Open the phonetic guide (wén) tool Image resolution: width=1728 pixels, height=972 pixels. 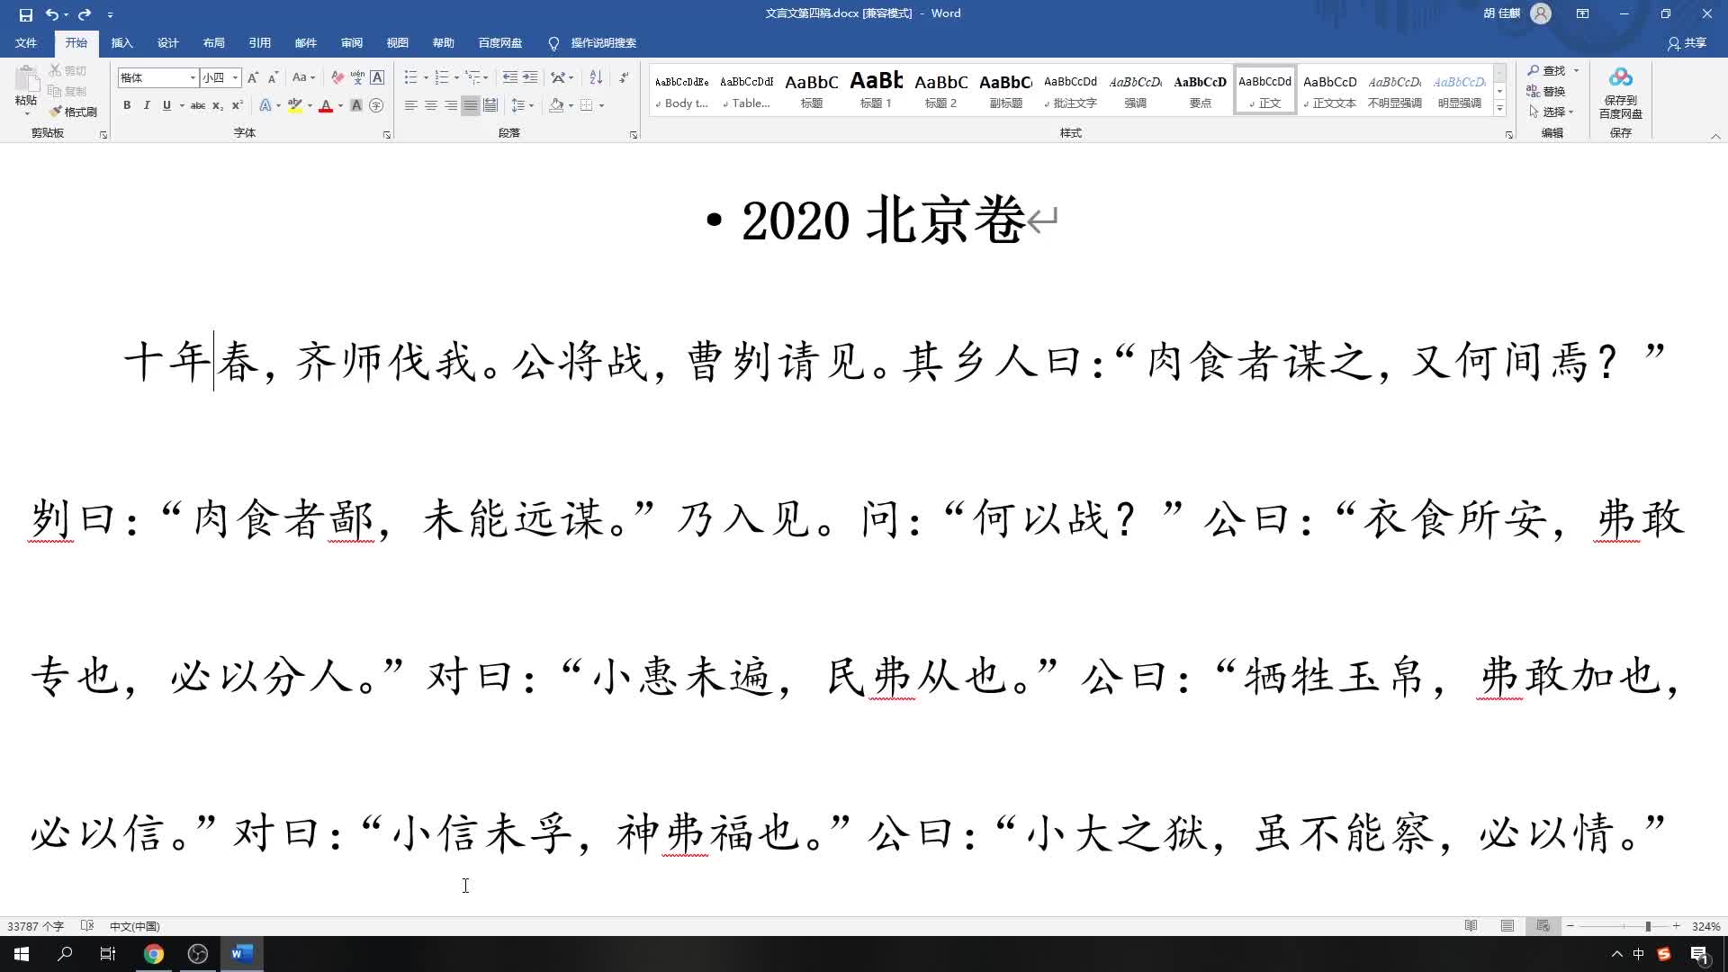[x=357, y=77]
